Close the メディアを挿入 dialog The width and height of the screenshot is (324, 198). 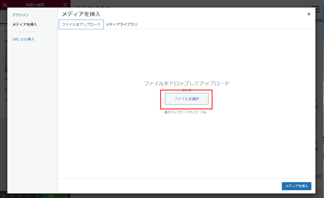tap(309, 14)
